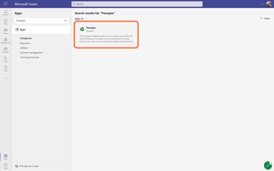Open Files in the sidebar
The width and height of the screenshot is (274, 171).
pos(5,68)
